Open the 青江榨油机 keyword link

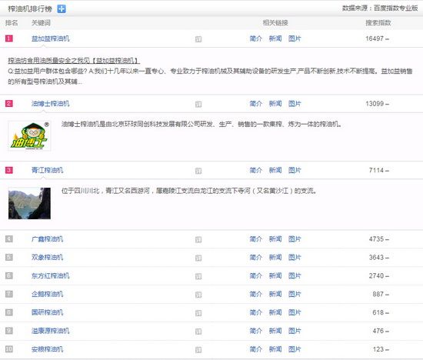[x=47, y=170]
